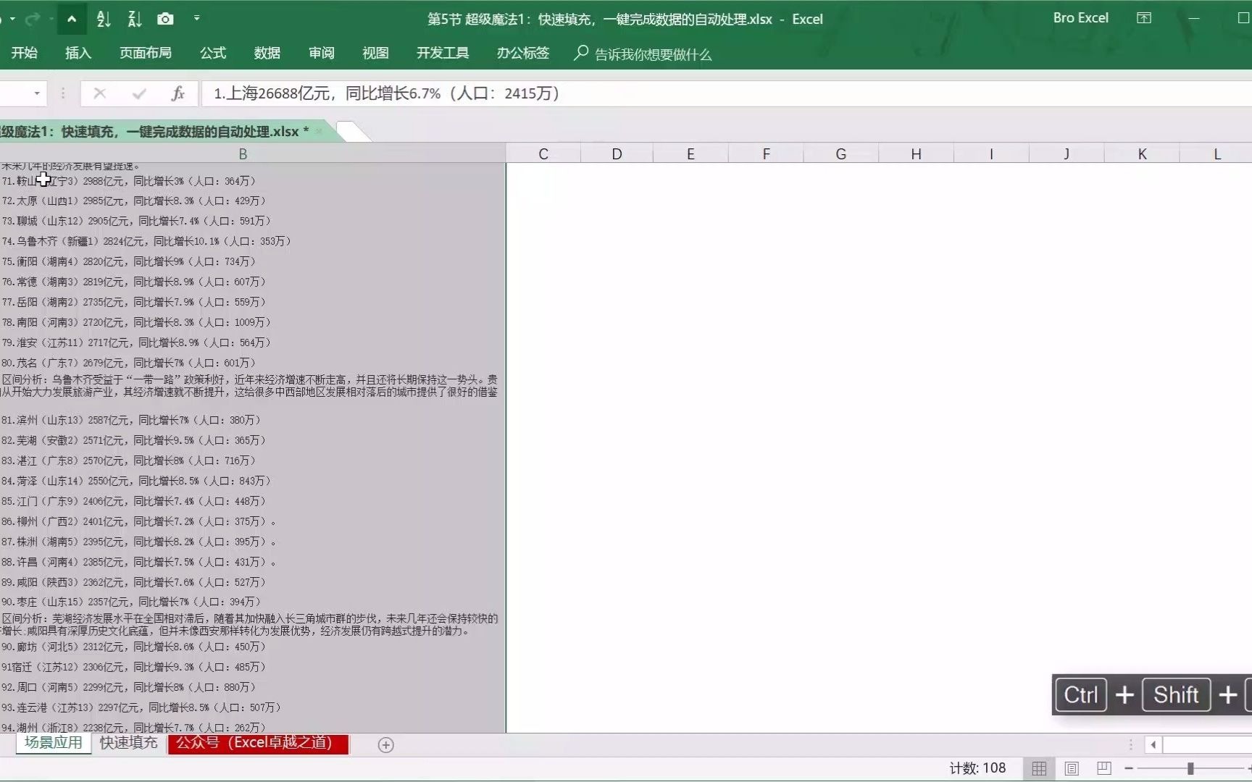This screenshot has height=782, width=1252.
Task: Click the Insert Function fx icon
Action: (x=178, y=93)
